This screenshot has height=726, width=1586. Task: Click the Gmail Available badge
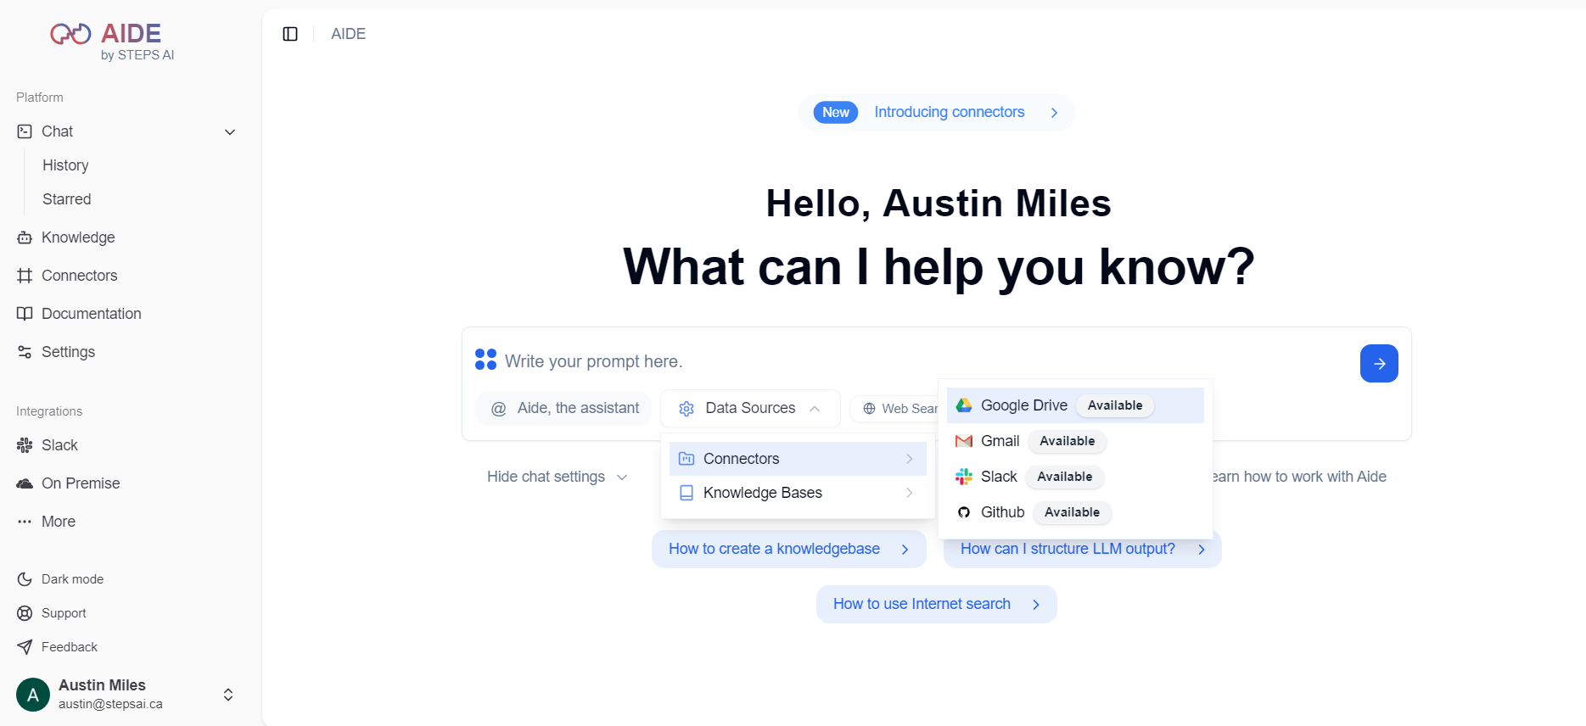click(1067, 441)
